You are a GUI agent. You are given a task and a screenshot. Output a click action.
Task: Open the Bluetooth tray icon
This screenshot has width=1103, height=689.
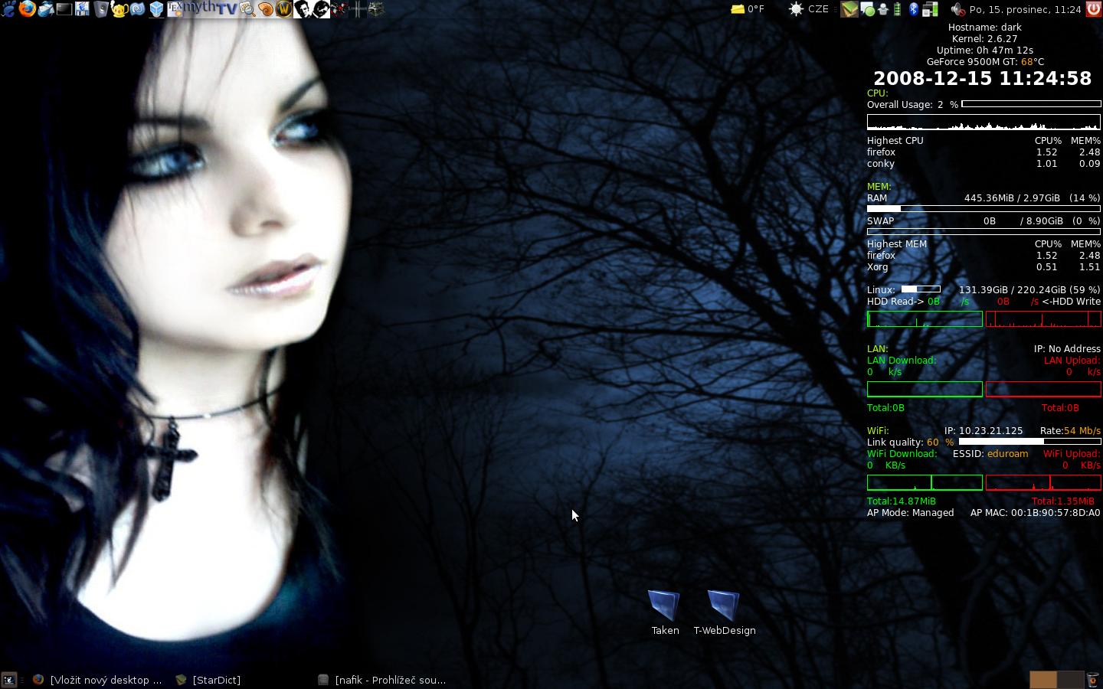tap(914, 9)
